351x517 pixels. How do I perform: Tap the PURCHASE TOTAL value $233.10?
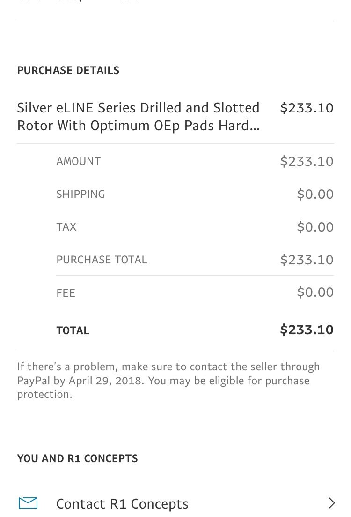pyautogui.click(x=307, y=260)
